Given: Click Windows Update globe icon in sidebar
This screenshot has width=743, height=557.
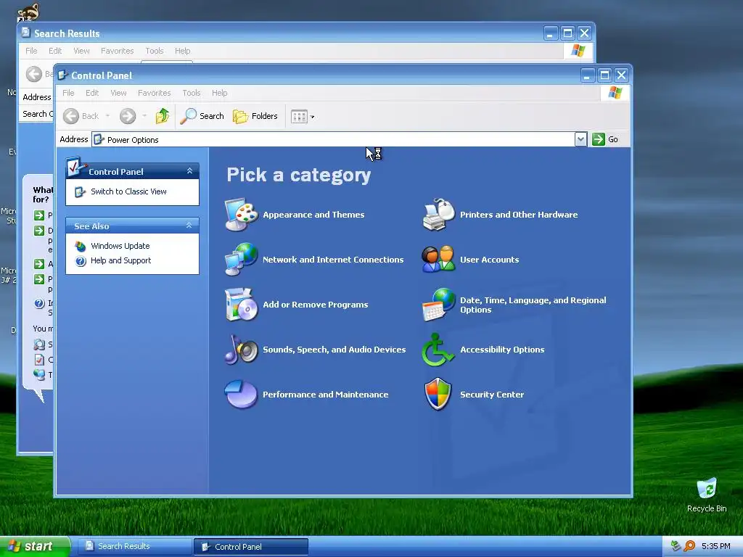Looking at the screenshot, I should (81, 247).
